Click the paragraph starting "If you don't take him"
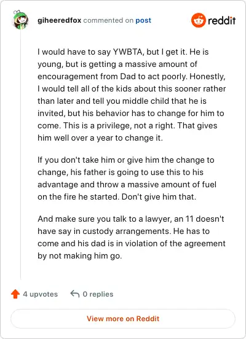Viewport: 246px width, 339px height. 127,178
